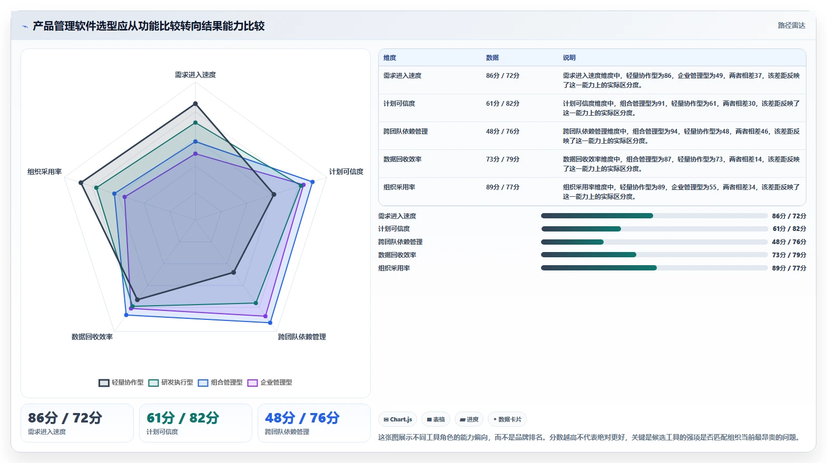Select the Chart.js tag chip

click(x=398, y=419)
